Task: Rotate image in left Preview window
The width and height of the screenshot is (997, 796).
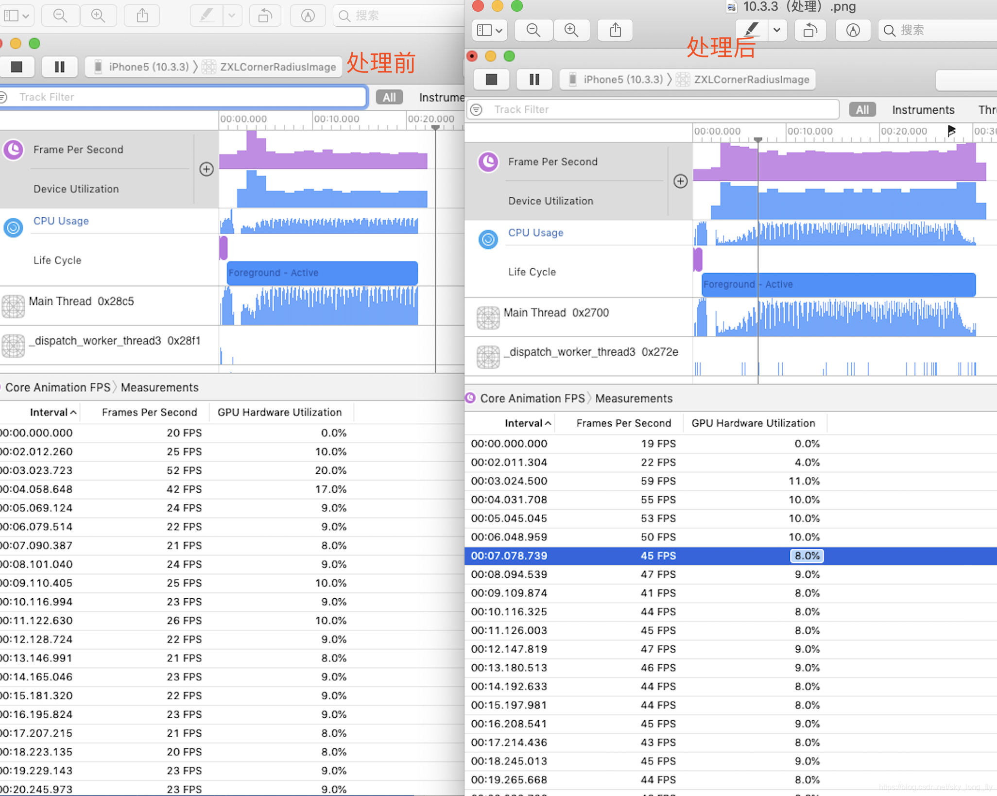Action: click(265, 16)
